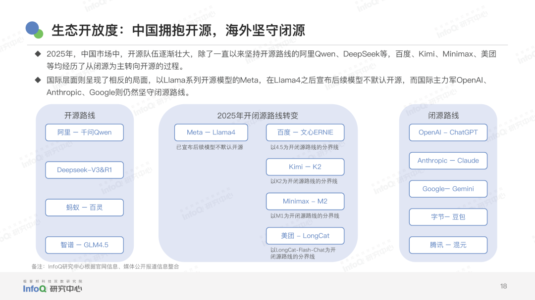This screenshot has width=535, height=300.
Task: Click page number 18
Action: (x=504, y=286)
